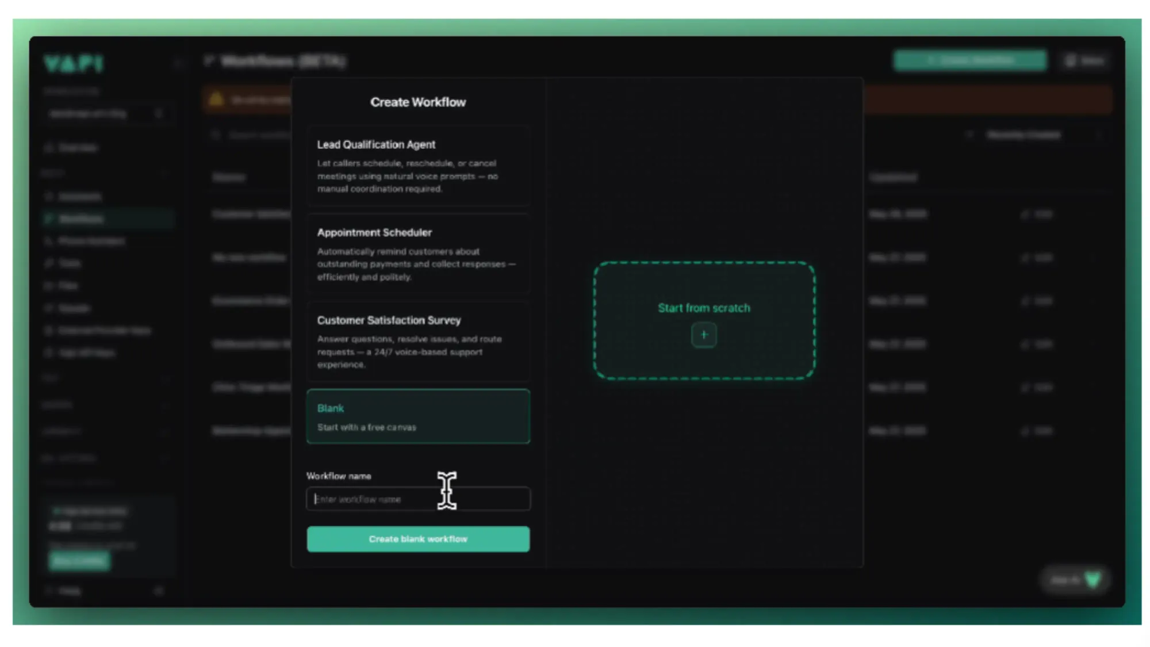Select the Blank template card

click(418, 416)
